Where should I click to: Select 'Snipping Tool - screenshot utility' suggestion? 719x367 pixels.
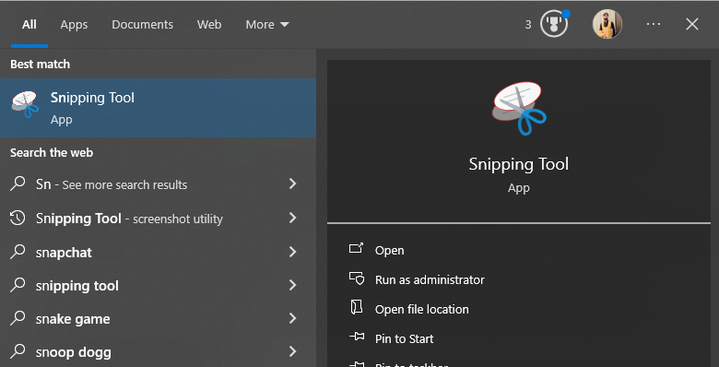coord(158,219)
